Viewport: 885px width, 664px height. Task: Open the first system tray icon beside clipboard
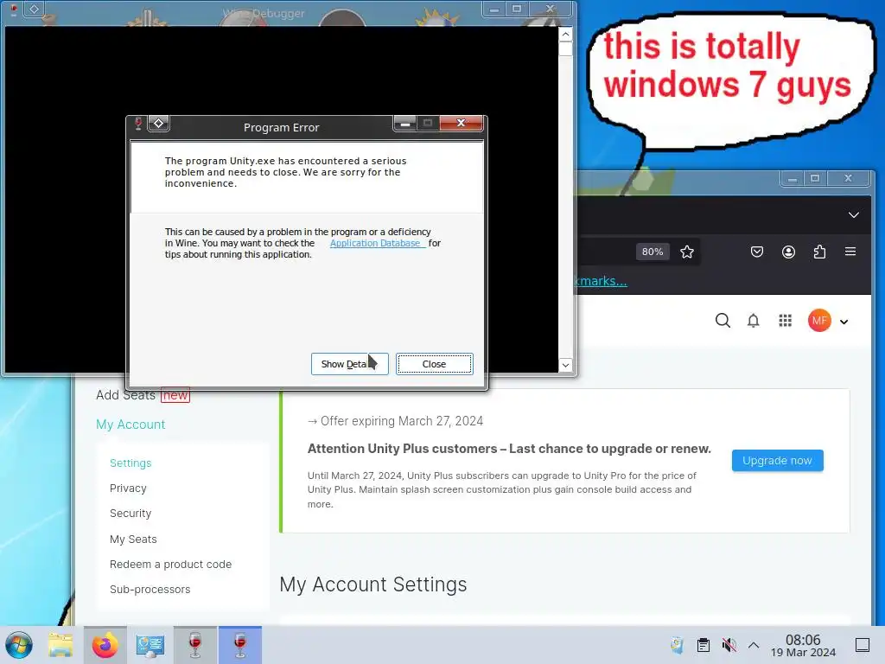[x=677, y=645]
